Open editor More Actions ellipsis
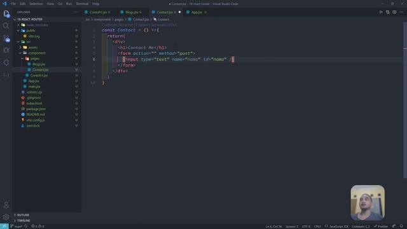Image resolution: width=407 pixels, height=229 pixels. tap(401, 12)
